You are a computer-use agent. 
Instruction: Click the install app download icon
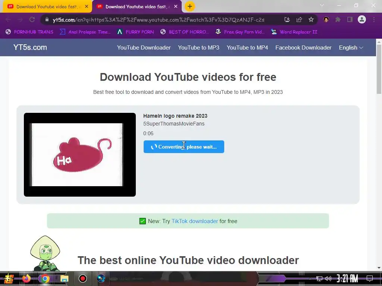coord(287,20)
